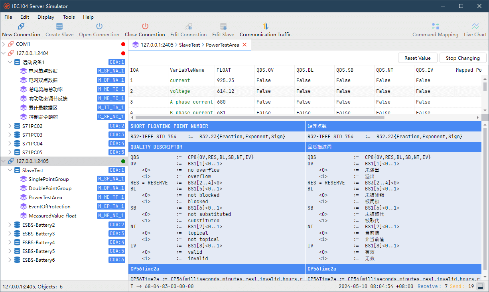
Task: Click the 'Receive : 7' status bar counter
Action: click(x=432, y=286)
